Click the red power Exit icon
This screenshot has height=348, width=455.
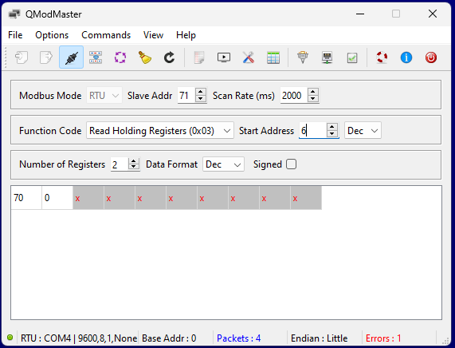click(x=431, y=57)
